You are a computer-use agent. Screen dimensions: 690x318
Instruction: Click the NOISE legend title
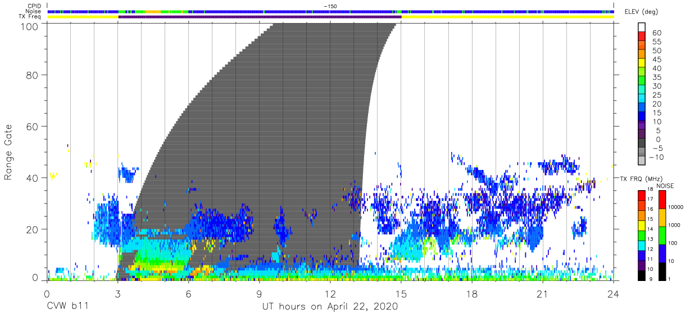pos(666,186)
